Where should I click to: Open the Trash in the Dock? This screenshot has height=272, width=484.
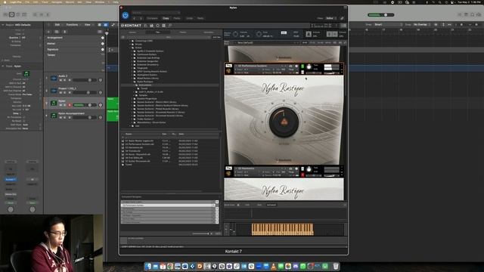[x=336, y=266]
